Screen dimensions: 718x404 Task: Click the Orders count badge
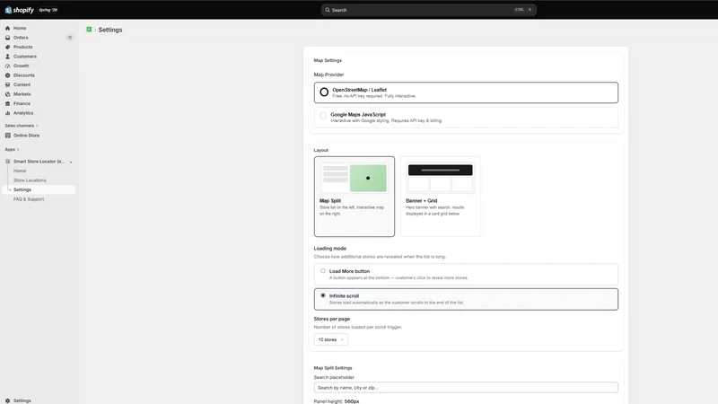[x=70, y=38]
